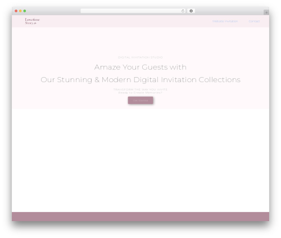
Task: Click the round icon button beside the address bar
Action: pos(191,11)
